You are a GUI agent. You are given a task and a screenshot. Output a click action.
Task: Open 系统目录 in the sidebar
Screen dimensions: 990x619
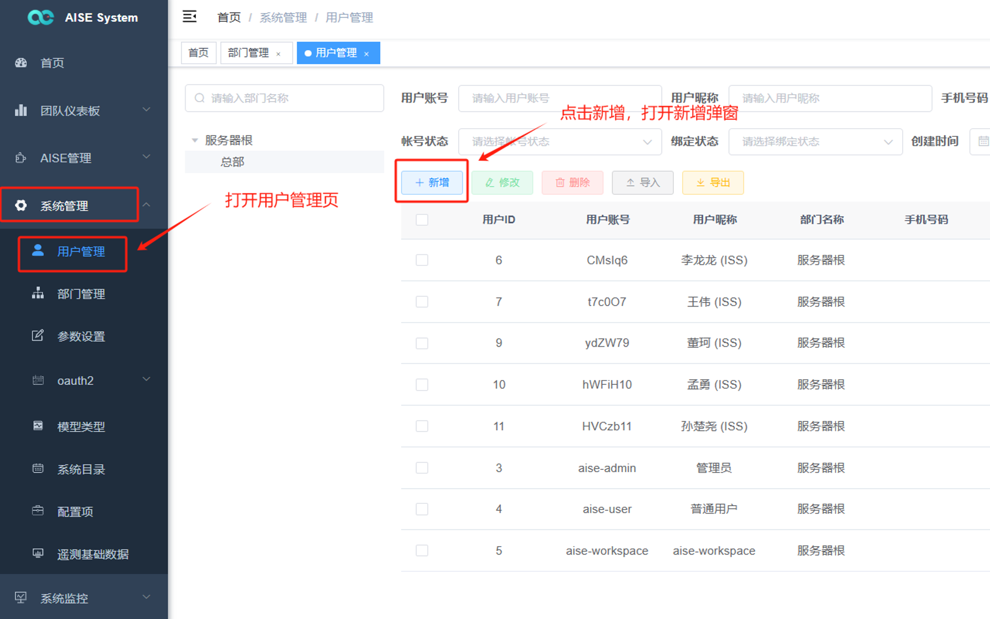(x=81, y=469)
